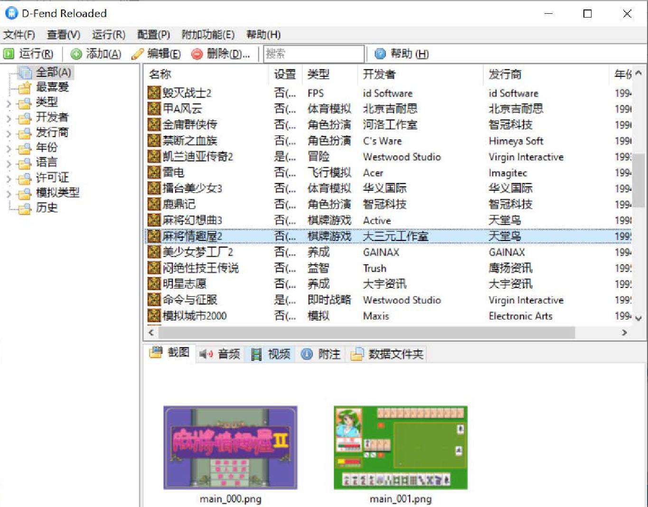Click the game icon beside 禁断之血族
Viewport: 648px width, 507px height.
pos(154,141)
